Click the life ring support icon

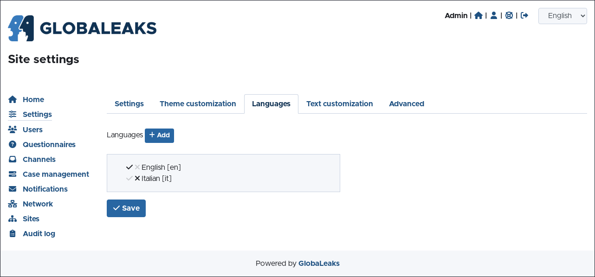coord(509,15)
